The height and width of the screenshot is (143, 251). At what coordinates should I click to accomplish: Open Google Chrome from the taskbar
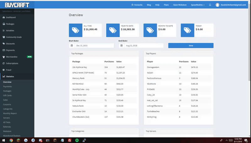pyautogui.click(x=11, y=140)
